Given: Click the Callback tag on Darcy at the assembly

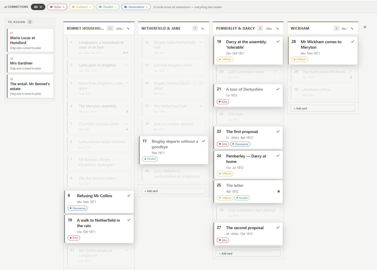Looking at the screenshot, I should (225, 59).
